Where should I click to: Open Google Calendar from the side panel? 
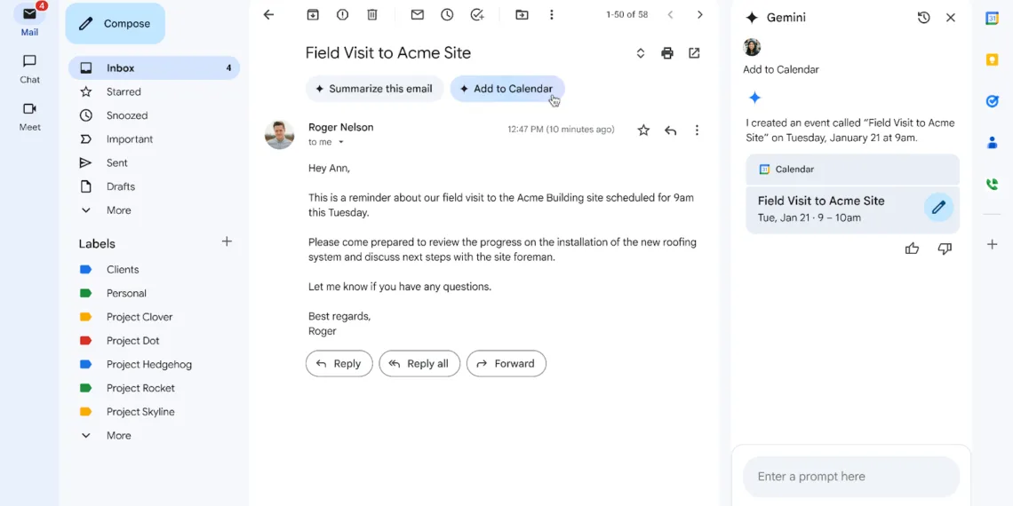coord(992,19)
